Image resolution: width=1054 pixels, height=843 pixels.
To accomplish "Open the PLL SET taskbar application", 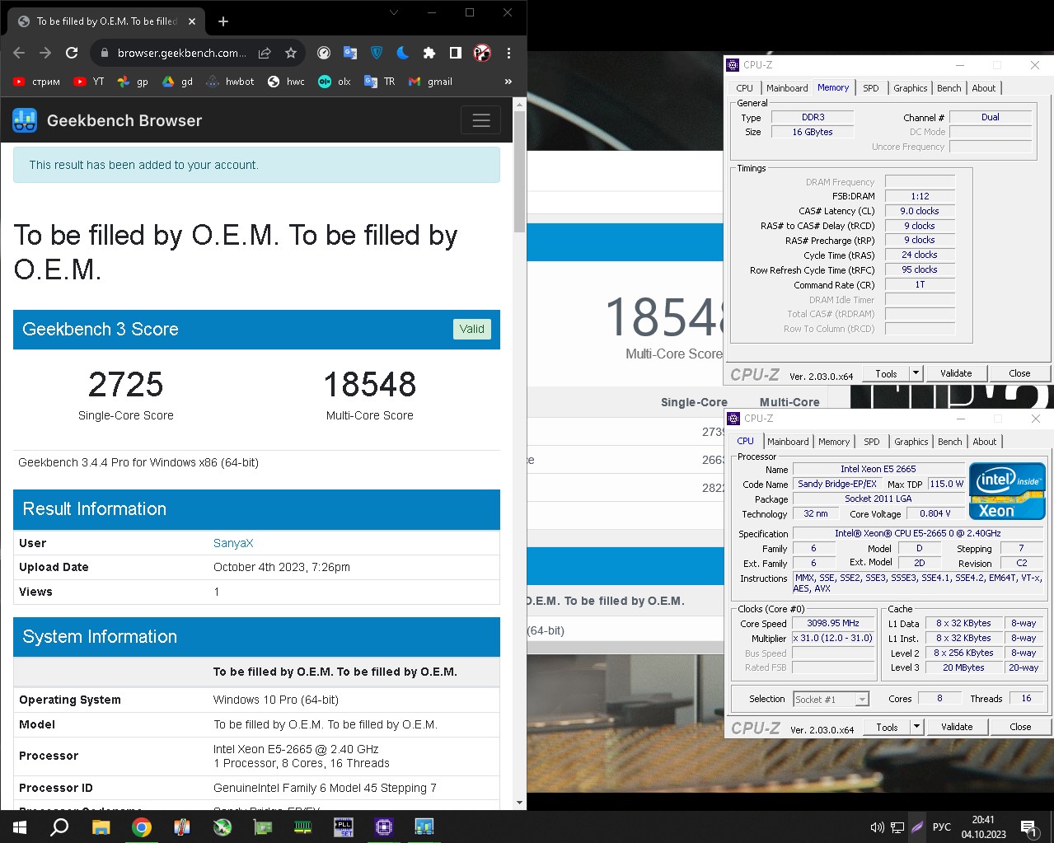I will pyautogui.click(x=343, y=827).
